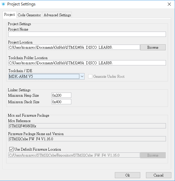The height and width of the screenshot is (181, 175).
Task: Uncheck Use Default Firmware Location
Action: pos(11,149)
